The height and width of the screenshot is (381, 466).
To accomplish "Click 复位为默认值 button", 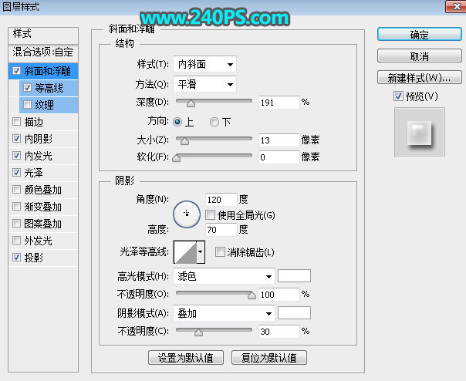I will click(x=269, y=358).
